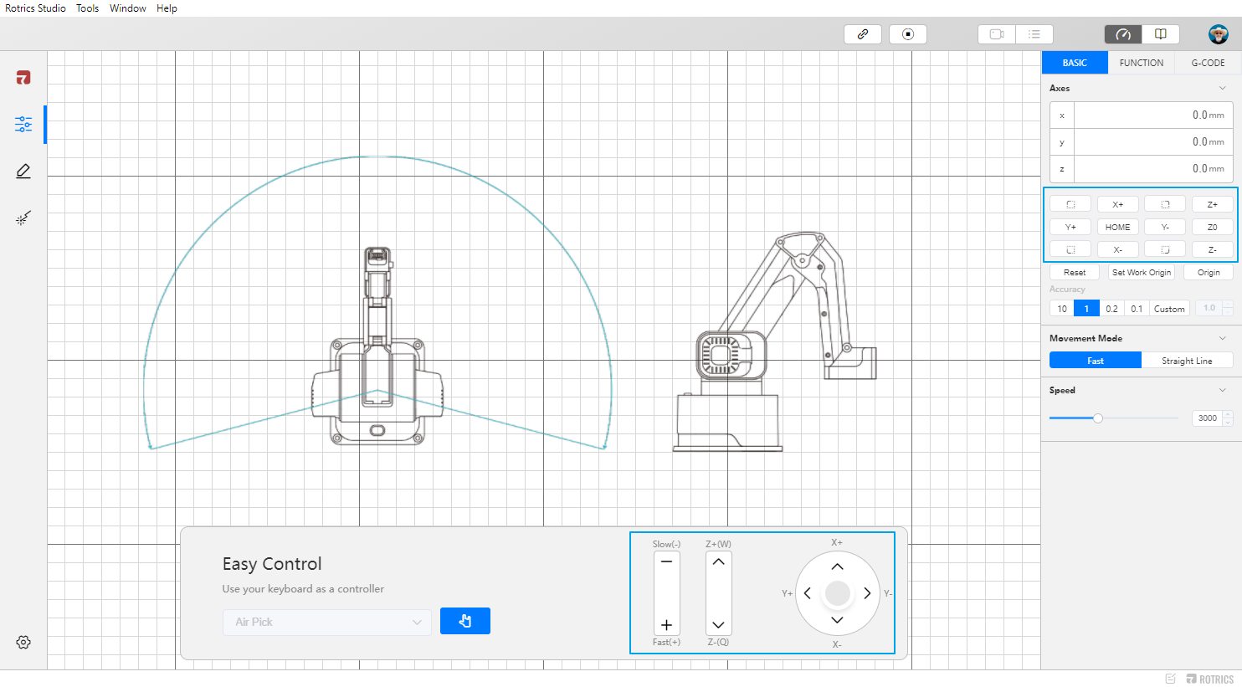
Task: Click the Z- jog button in panel
Action: 1212,249
